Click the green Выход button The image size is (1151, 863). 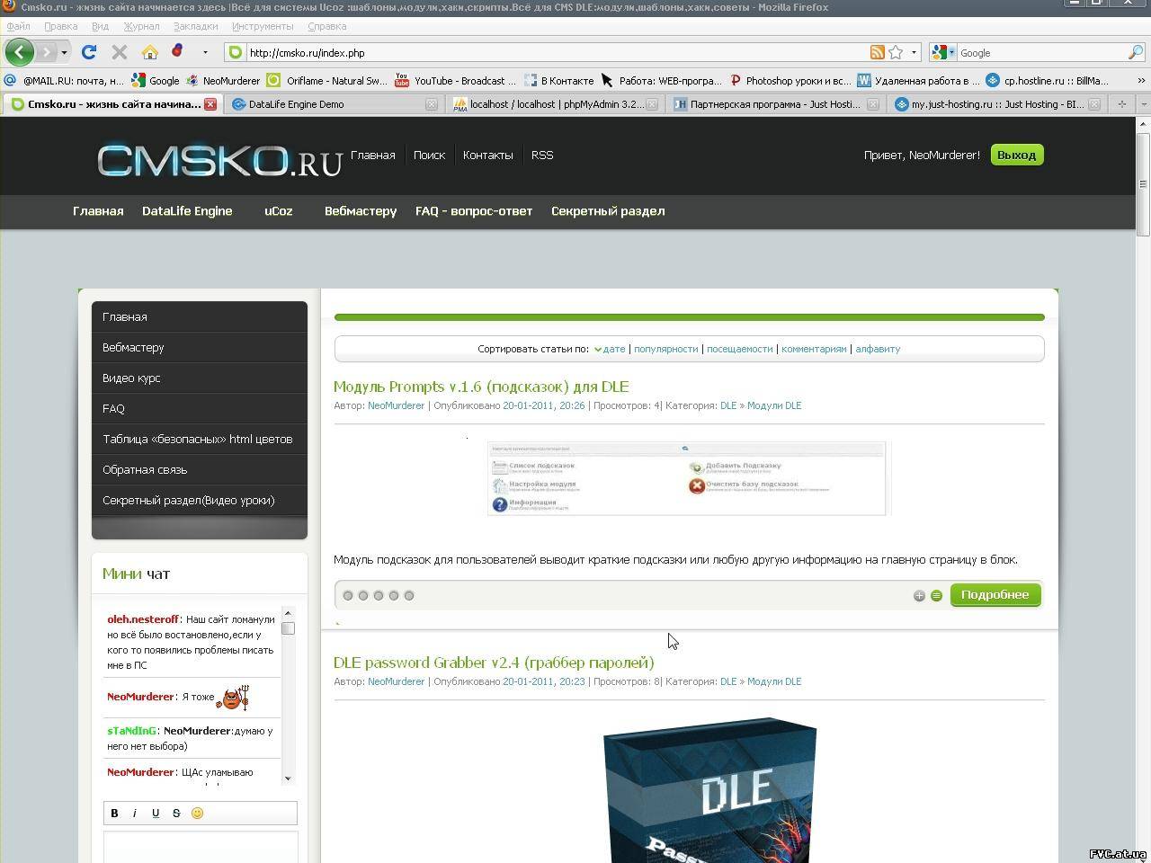1016,155
